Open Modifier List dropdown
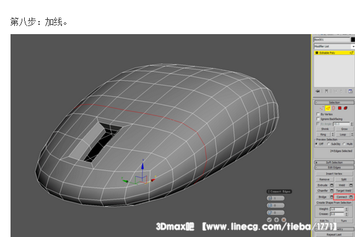The width and height of the screenshot is (355, 237). point(353,47)
